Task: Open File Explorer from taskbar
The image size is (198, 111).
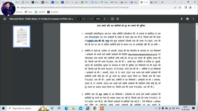Action: pyautogui.click(x=74, y=108)
